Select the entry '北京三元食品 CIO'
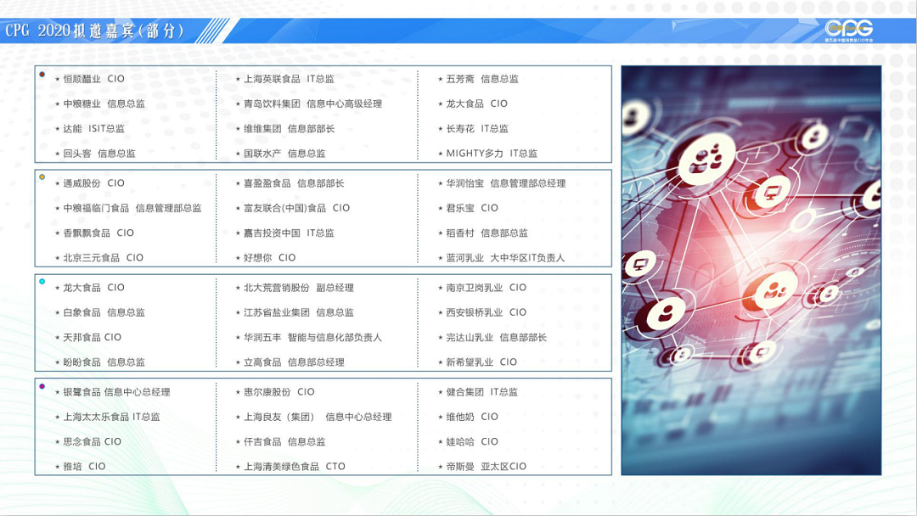This screenshot has height=516, width=917. pyautogui.click(x=103, y=258)
